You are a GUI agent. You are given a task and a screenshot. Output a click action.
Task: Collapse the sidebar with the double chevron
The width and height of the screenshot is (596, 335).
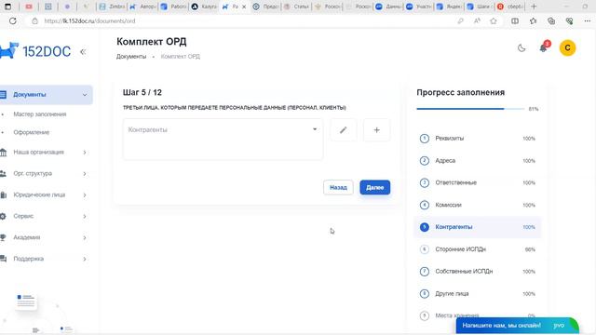click(83, 52)
